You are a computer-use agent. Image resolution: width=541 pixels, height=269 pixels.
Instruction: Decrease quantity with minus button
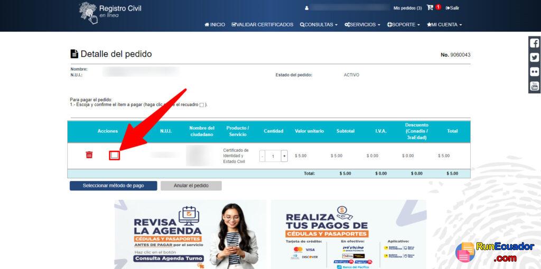click(x=262, y=156)
